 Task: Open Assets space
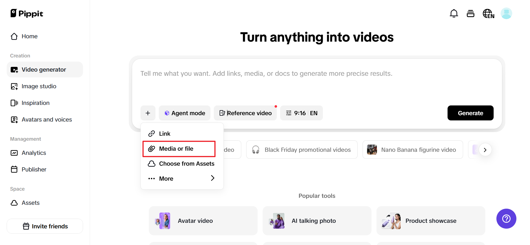[45, 203]
